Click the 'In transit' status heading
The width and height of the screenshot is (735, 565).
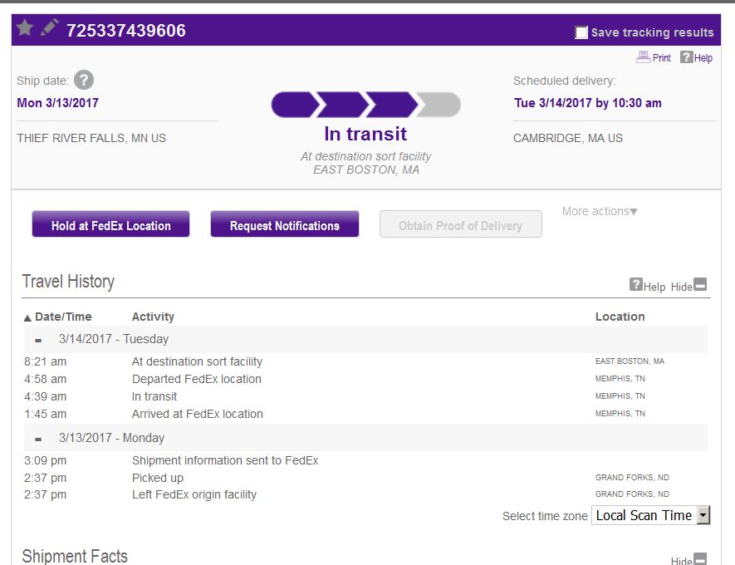pyautogui.click(x=365, y=134)
